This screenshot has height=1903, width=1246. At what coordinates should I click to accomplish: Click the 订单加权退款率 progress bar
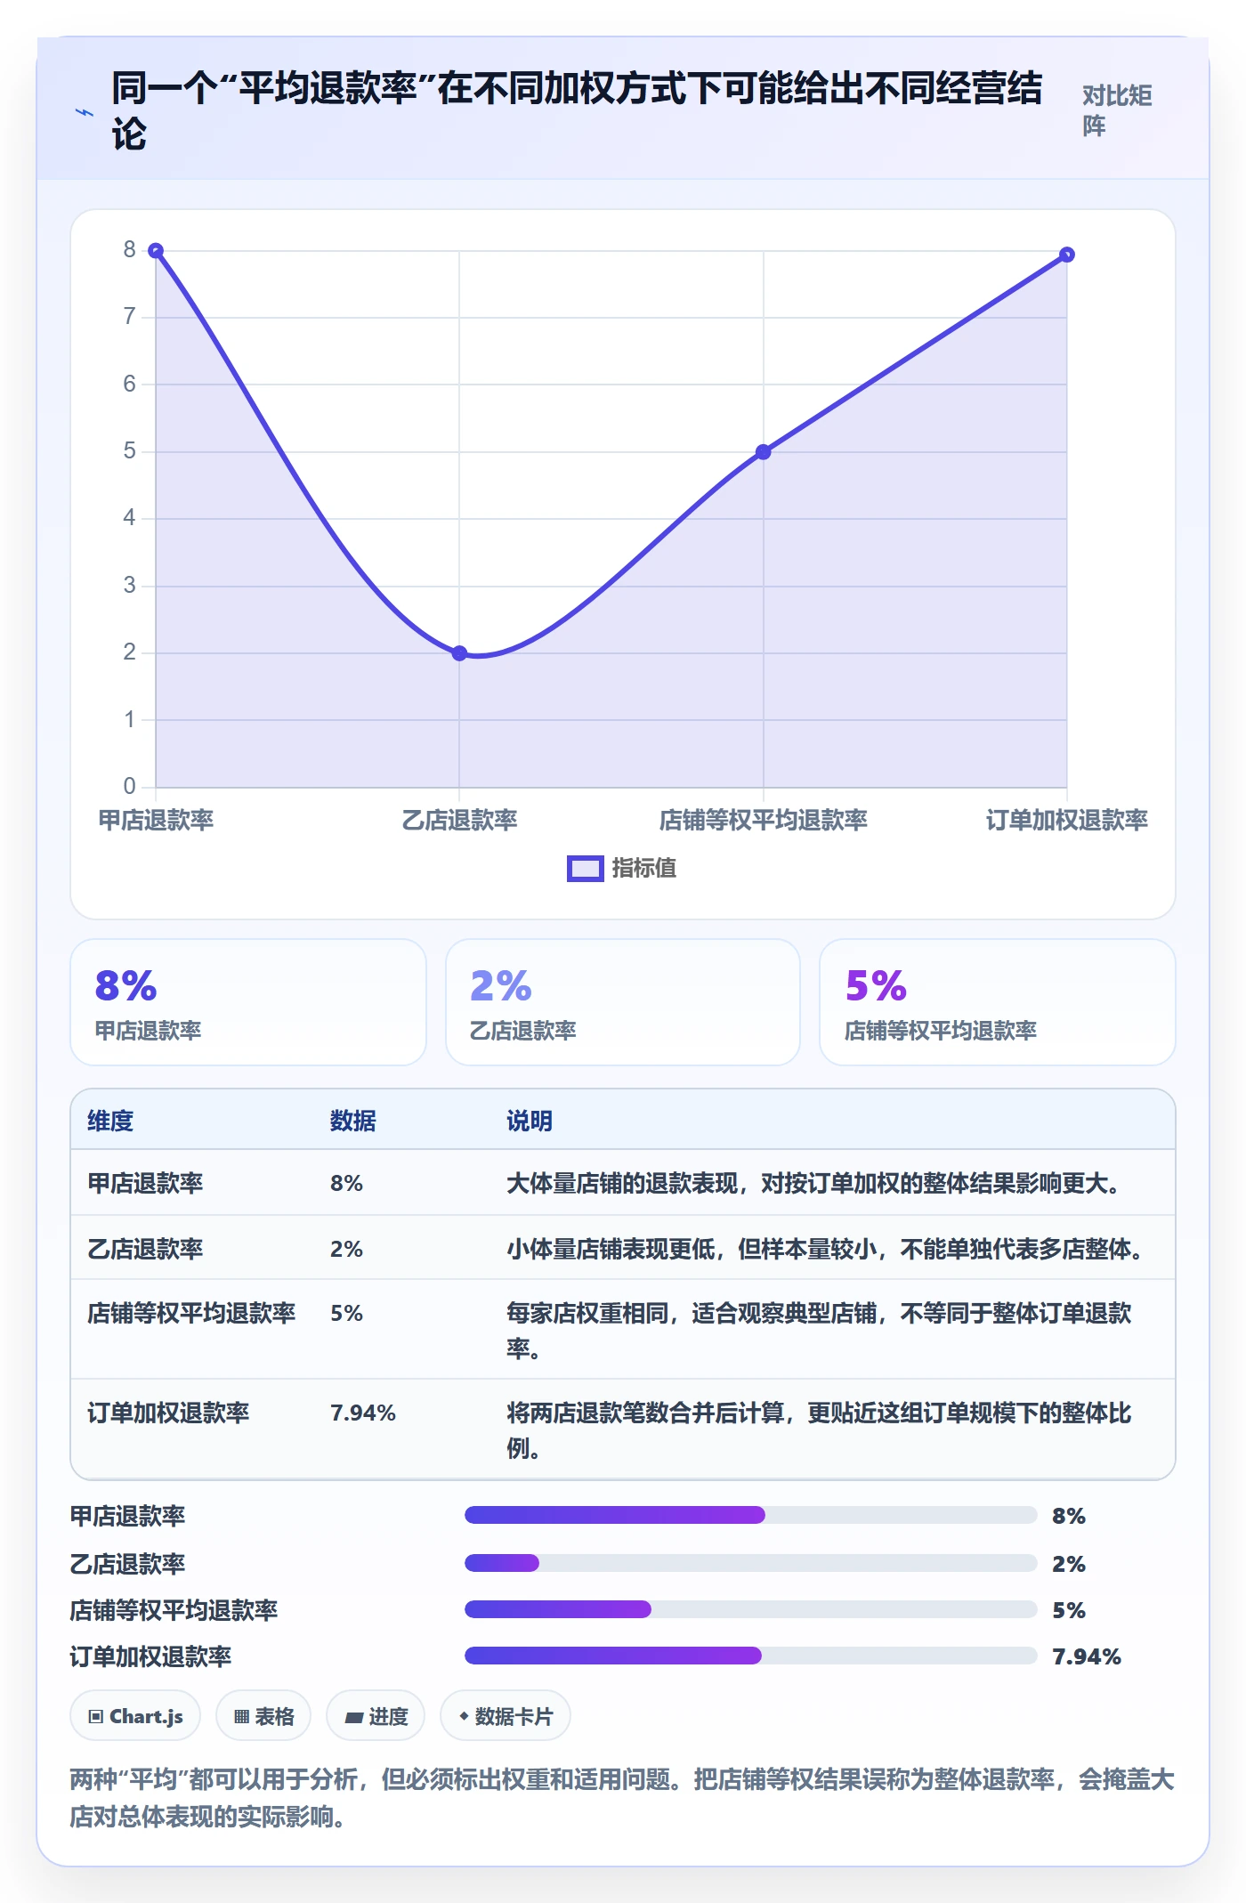click(751, 1656)
